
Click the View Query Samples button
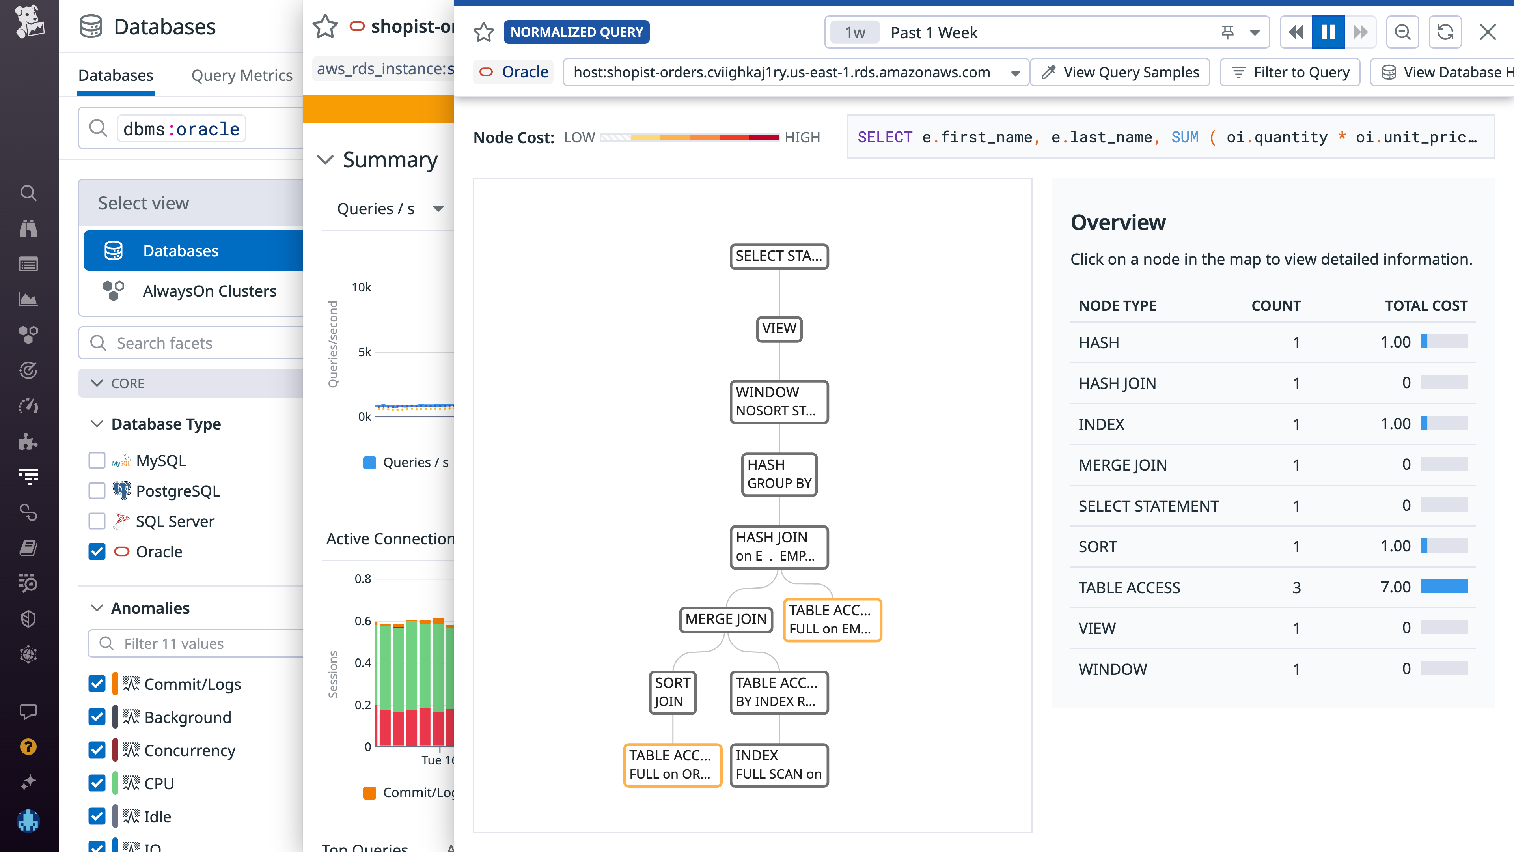pos(1120,72)
